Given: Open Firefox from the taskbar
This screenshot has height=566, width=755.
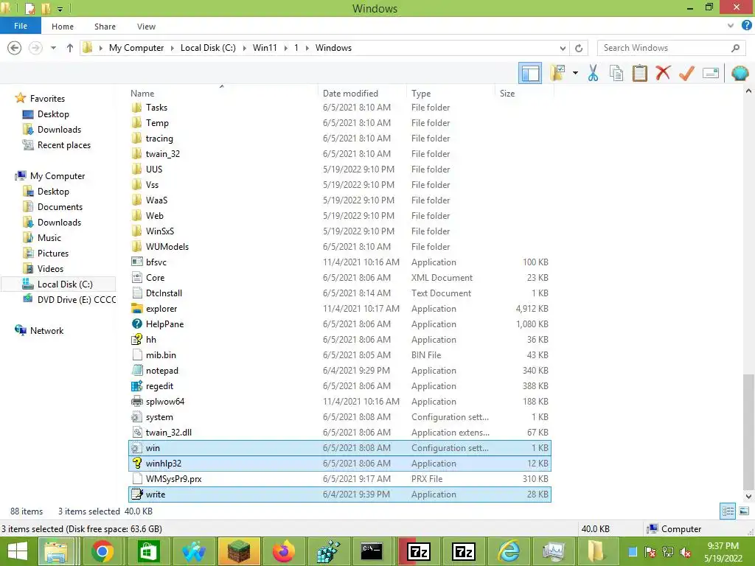Looking at the screenshot, I should pos(284,551).
